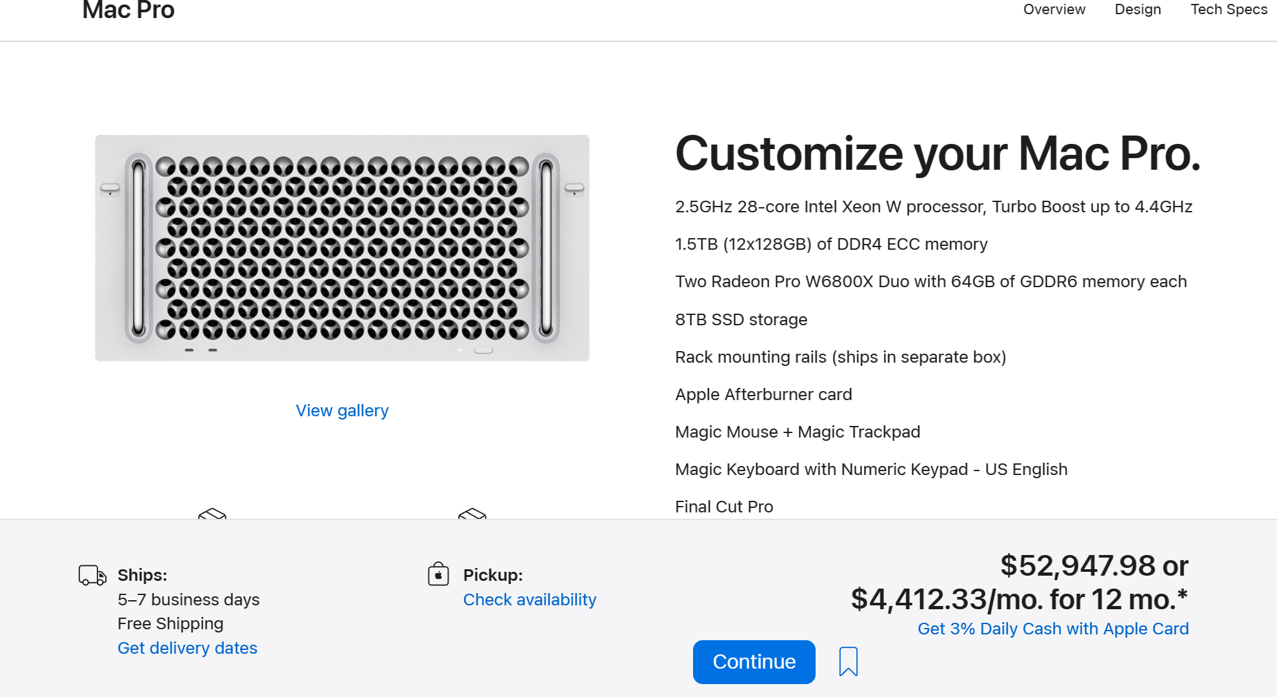The height and width of the screenshot is (697, 1277).
Task: Select the Apple Afterburner card line
Action: (x=763, y=394)
